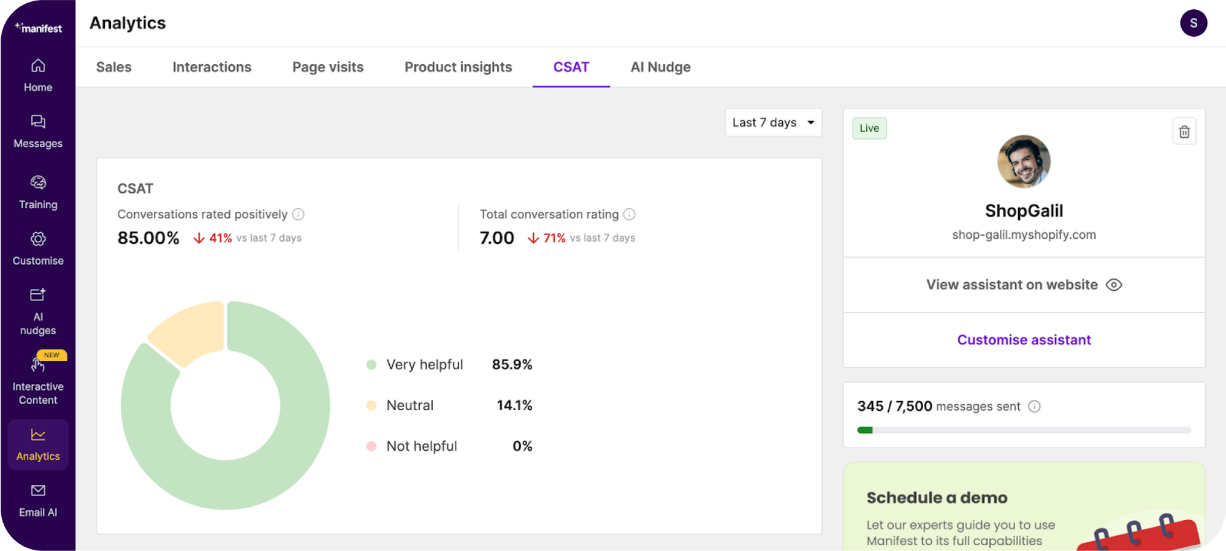Click the messages sent info icon
Screen dimensions: 1226x551
coord(1035,406)
